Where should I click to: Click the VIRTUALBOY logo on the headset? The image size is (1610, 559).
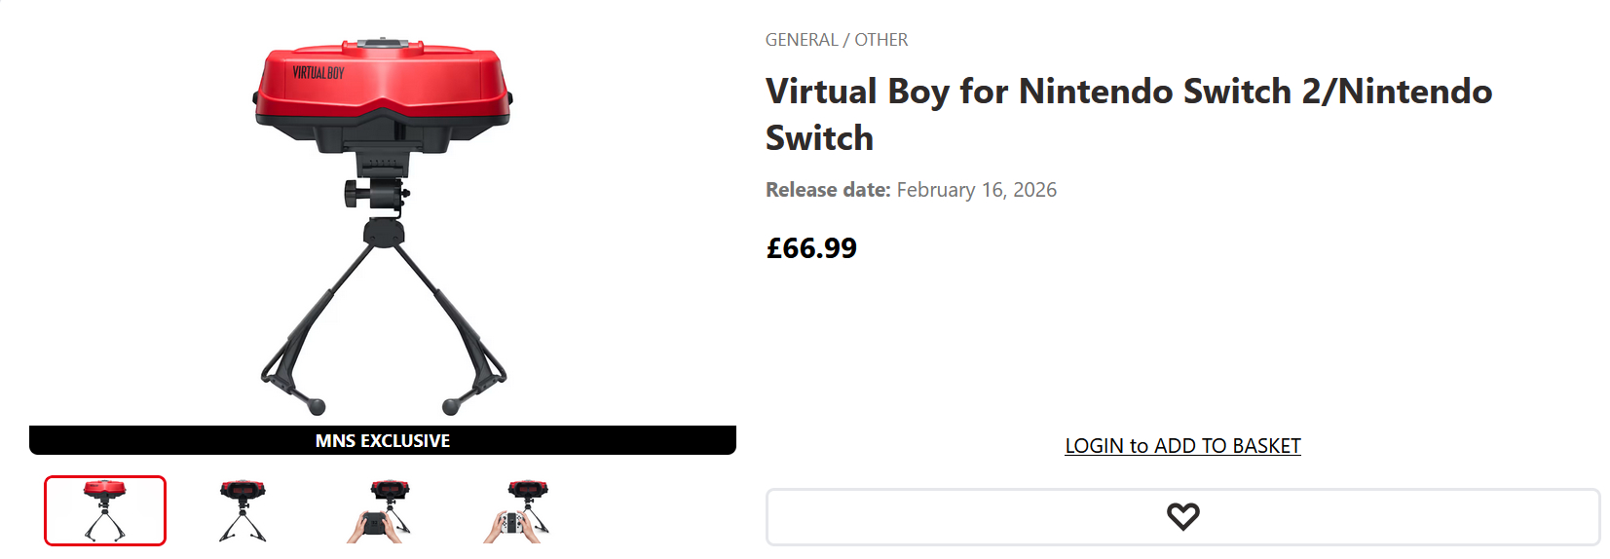tap(318, 73)
